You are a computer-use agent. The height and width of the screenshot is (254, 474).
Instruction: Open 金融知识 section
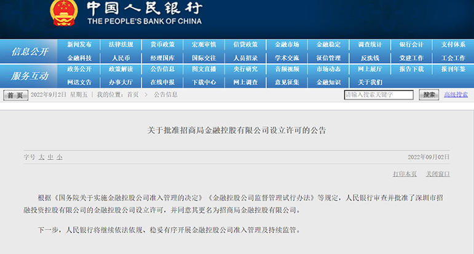tap(328, 82)
